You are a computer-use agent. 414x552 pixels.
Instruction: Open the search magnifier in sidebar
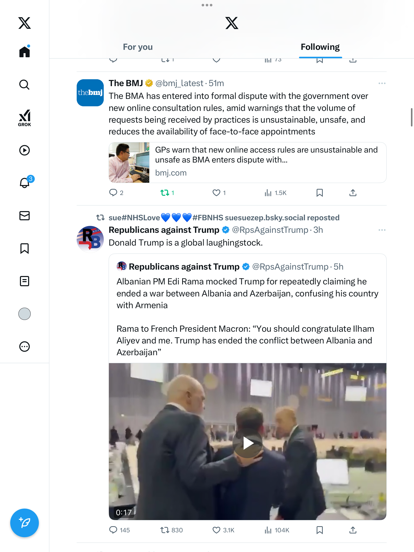click(25, 85)
